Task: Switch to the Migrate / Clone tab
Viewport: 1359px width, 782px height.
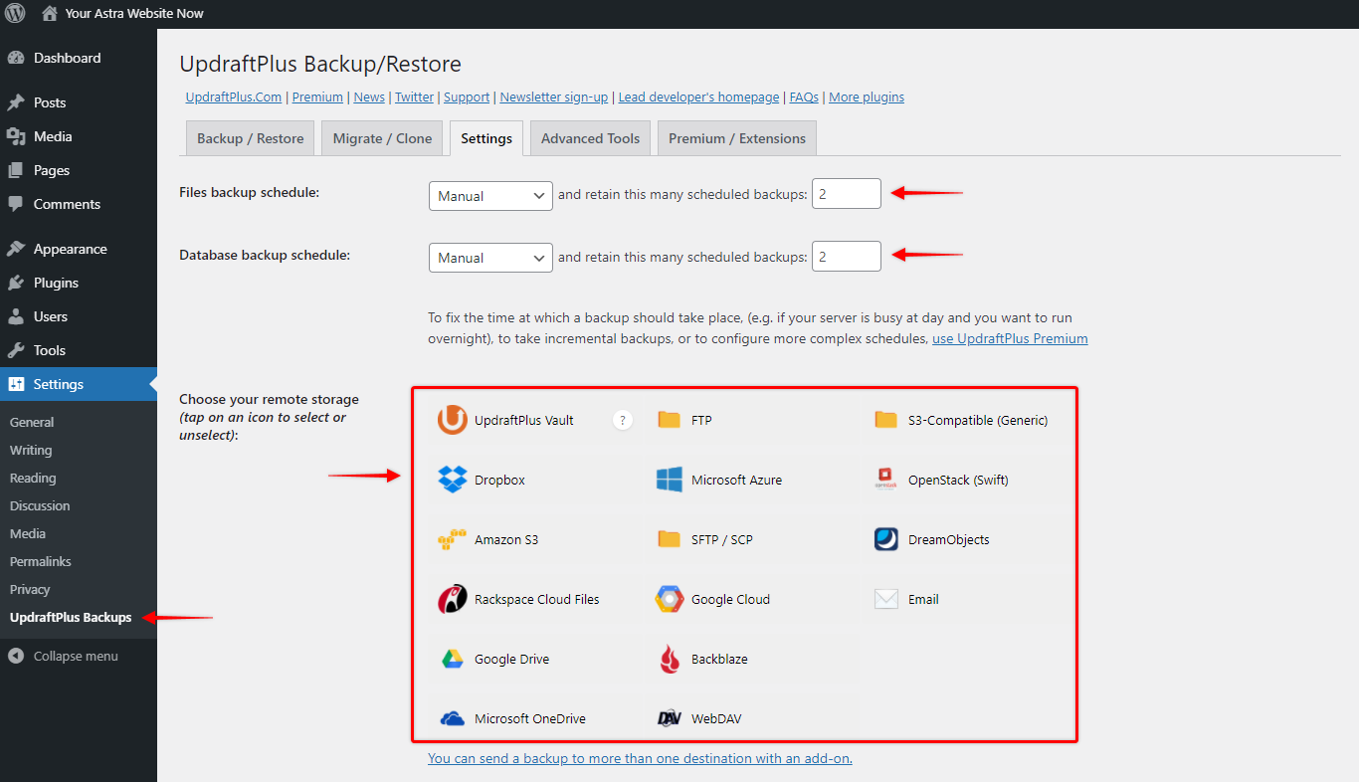Action: click(383, 138)
